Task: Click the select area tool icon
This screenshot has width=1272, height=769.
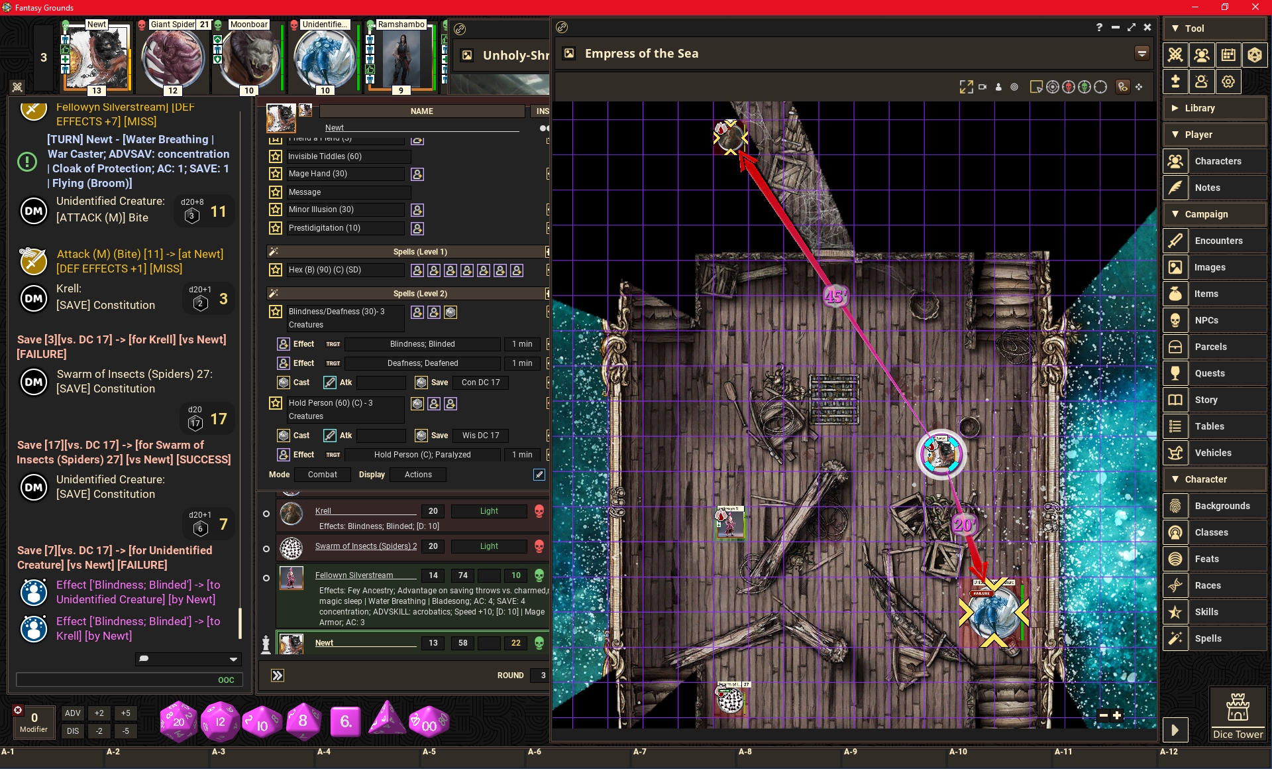Action: click(x=1036, y=87)
